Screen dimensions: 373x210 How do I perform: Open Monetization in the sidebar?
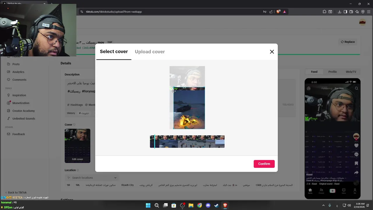point(21,103)
